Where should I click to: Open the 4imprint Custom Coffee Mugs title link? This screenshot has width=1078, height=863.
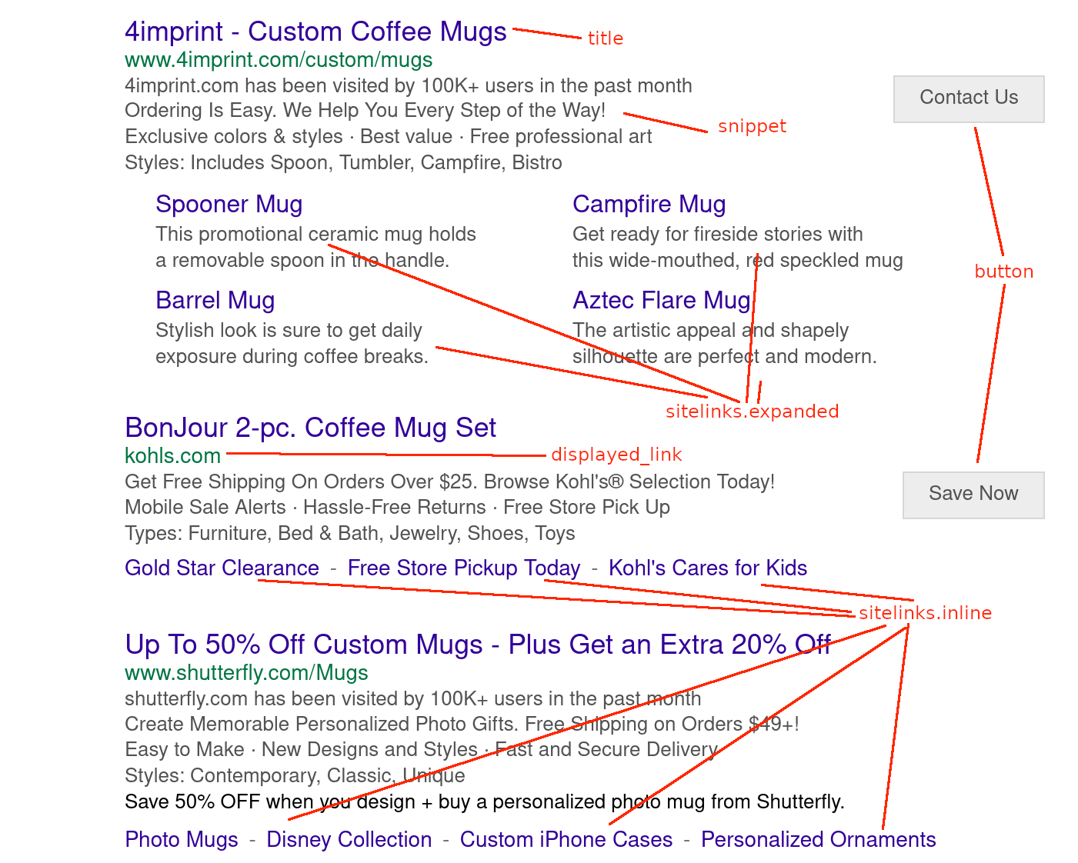pos(315,32)
